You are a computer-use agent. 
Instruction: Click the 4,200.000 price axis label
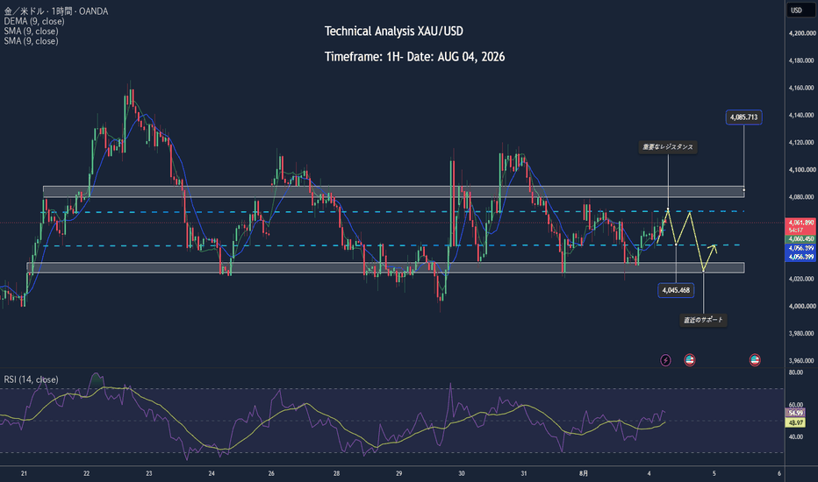point(802,33)
